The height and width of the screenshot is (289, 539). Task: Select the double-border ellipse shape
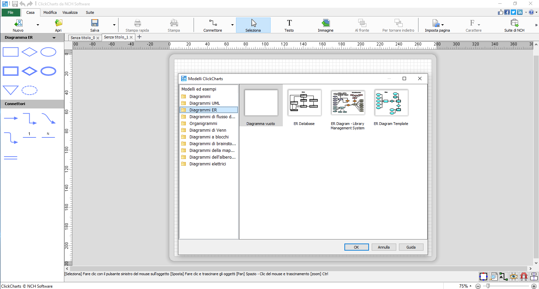coord(48,71)
